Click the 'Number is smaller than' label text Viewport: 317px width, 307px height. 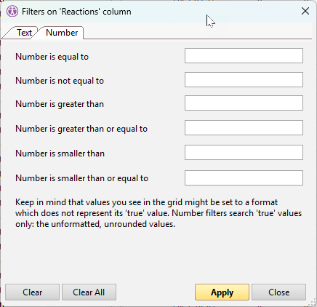(60, 153)
